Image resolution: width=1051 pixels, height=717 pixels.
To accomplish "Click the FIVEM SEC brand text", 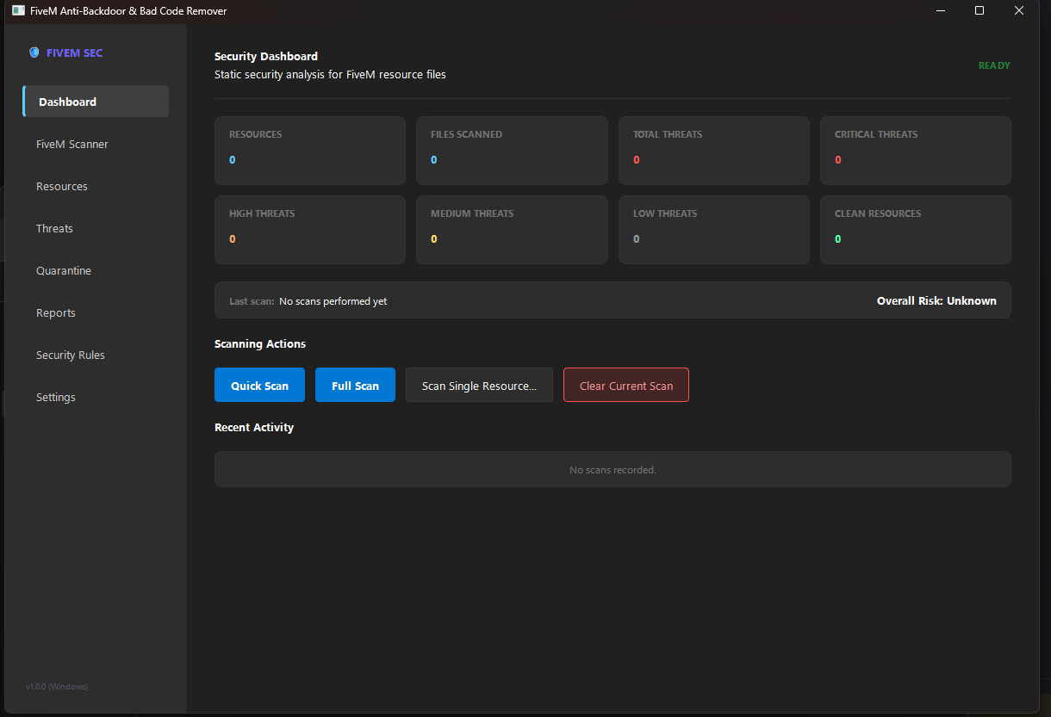I will pyautogui.click(x=74, y=53).
